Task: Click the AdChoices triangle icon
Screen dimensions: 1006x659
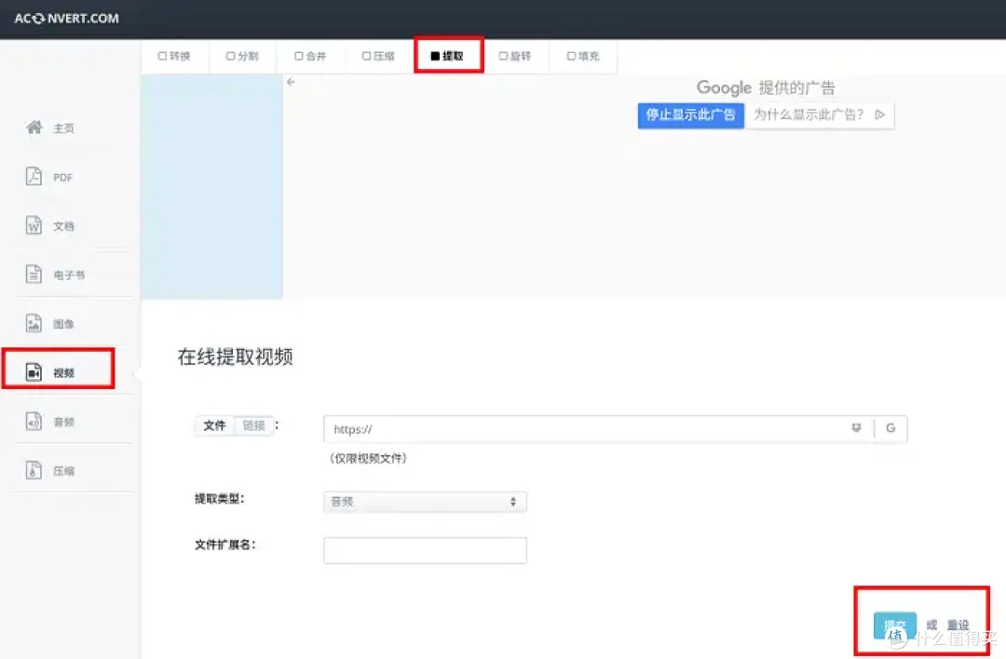Action: 879,114
